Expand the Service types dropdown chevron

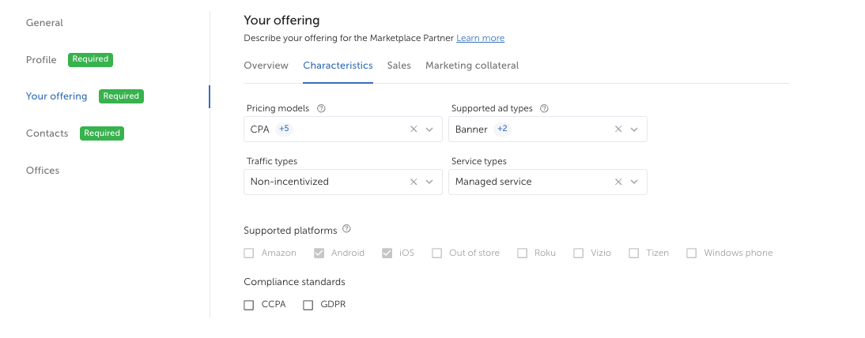point(634,182)
